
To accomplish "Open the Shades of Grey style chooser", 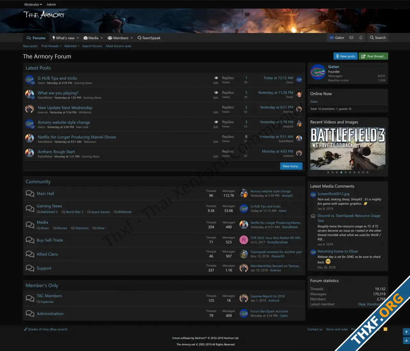I will pos(46,329).
